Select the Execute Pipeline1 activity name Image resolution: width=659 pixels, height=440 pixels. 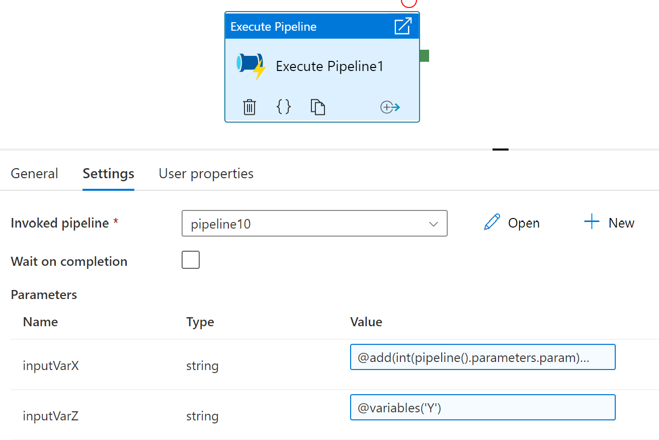(x=329, y=66)
